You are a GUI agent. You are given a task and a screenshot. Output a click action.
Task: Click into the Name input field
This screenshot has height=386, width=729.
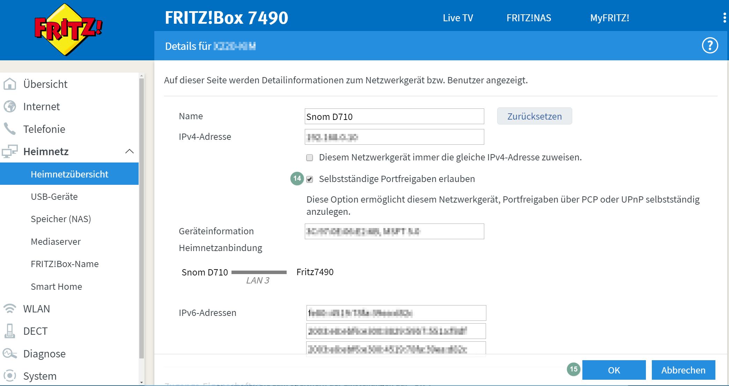394,116
